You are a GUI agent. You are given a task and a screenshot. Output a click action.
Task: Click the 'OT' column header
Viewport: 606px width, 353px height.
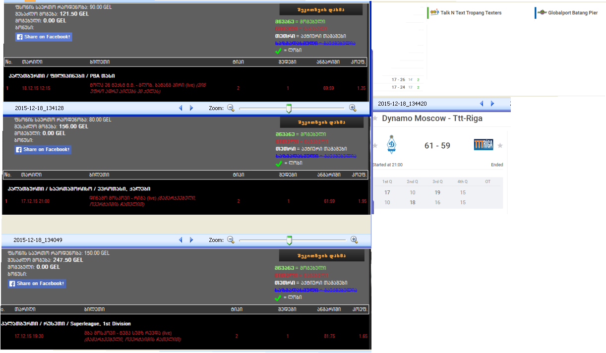[487, 181]
